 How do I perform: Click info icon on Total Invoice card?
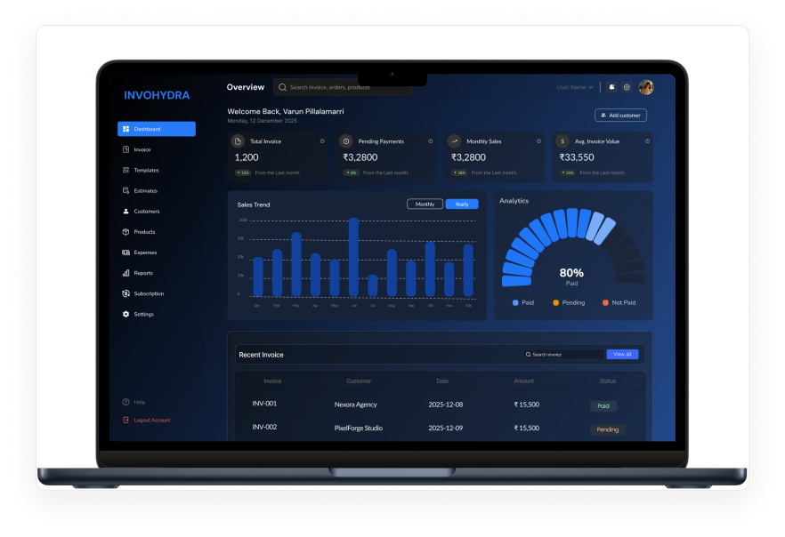pyautogui.click(x=322, y=141)
